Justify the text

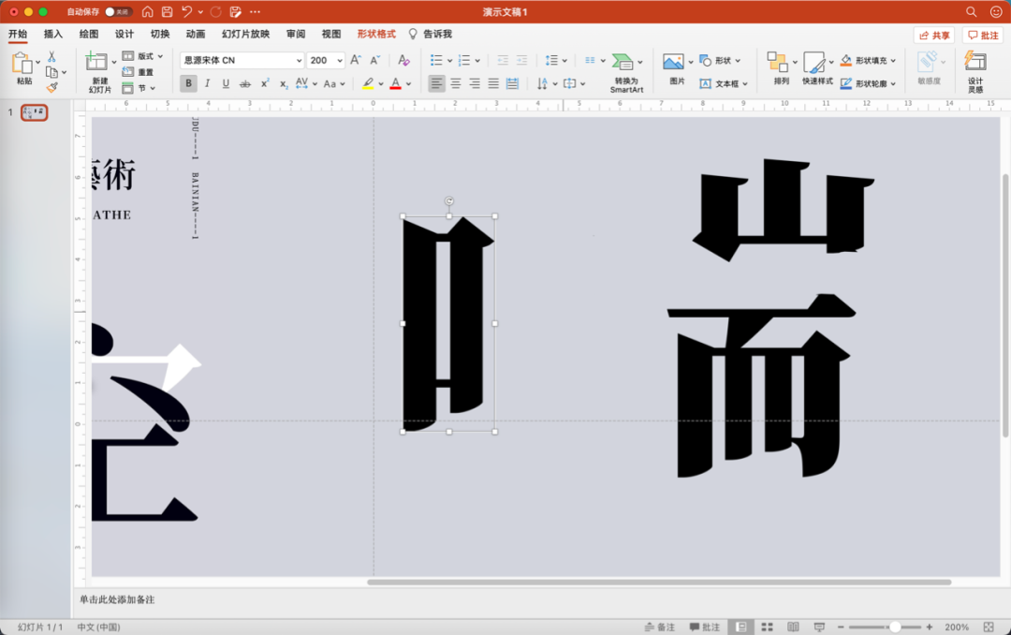coord(493,83)
